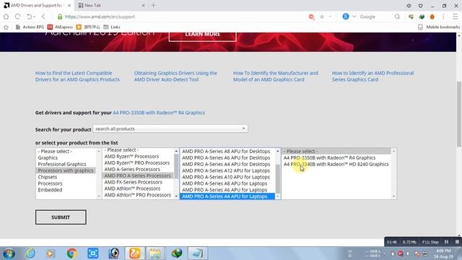This screenshot has height=260, width=462.
Task: Switch to the New Tab tab
Action: click(110, 5)
